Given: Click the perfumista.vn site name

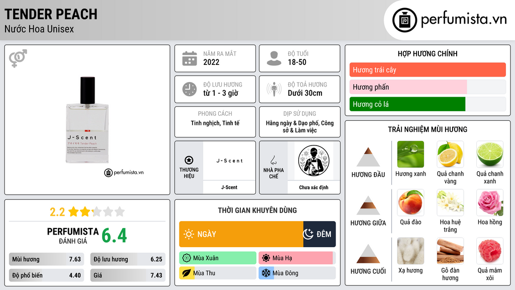Looking at the screenshot, I should 464,20.
